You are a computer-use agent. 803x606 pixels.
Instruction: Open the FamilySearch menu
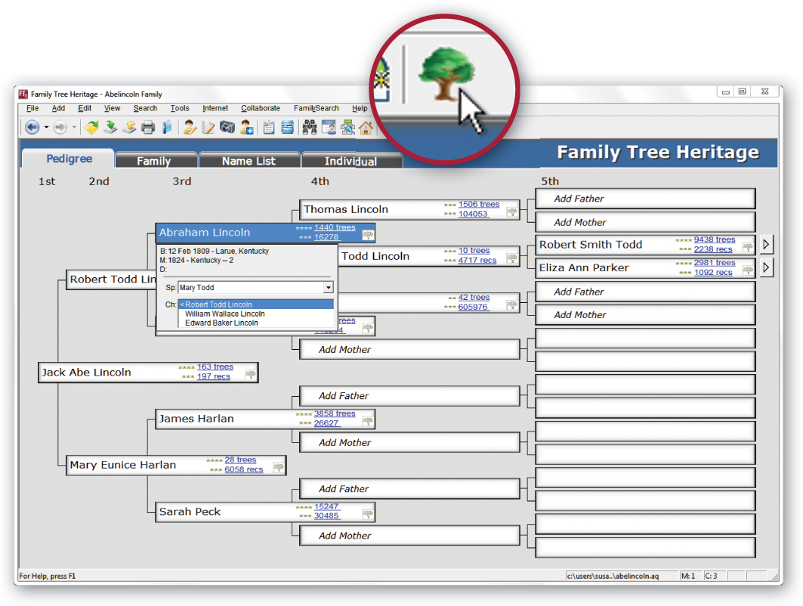pyautogui.click(x=316, y=108)
